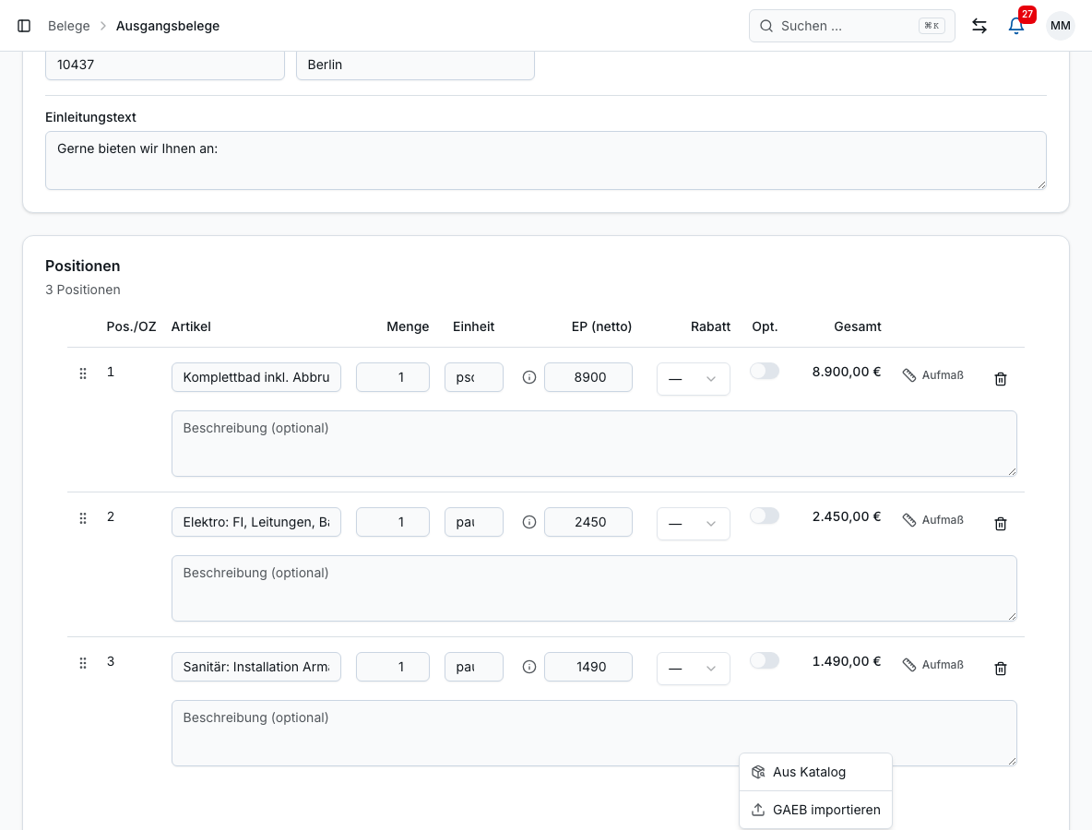1092x830 pixels.
Task: Click the city field Berlin
Action: point(415,65)
